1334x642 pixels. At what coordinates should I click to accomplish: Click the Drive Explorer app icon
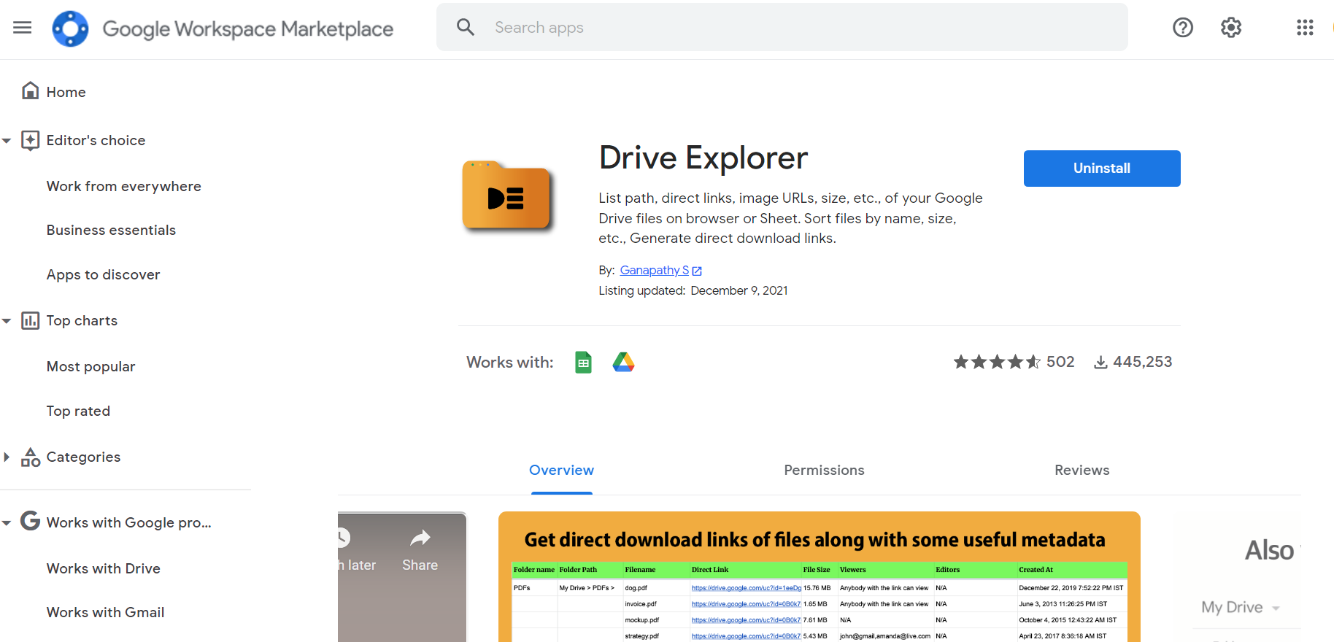click(x=506, y=195)
